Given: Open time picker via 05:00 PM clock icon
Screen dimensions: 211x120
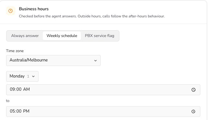Looking at the screenshot, I should pos(194,111).
